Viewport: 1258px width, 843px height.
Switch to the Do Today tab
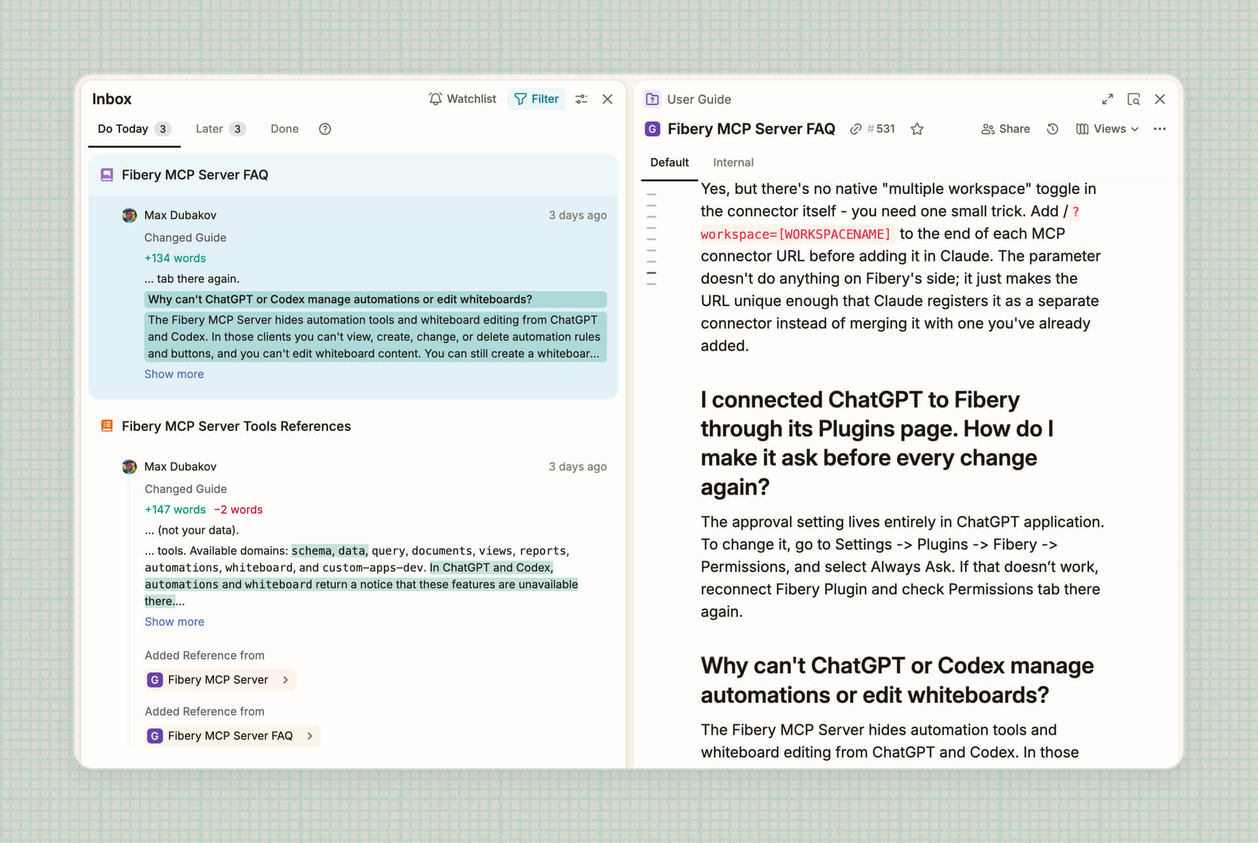click(x=134, y=129)
